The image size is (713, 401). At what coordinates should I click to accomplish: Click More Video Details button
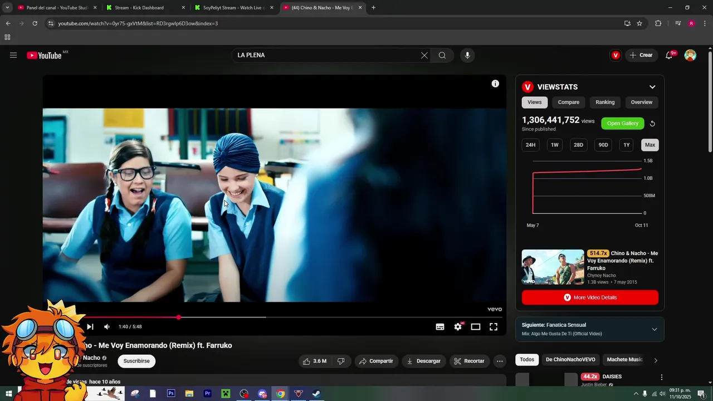click(590, 297)
